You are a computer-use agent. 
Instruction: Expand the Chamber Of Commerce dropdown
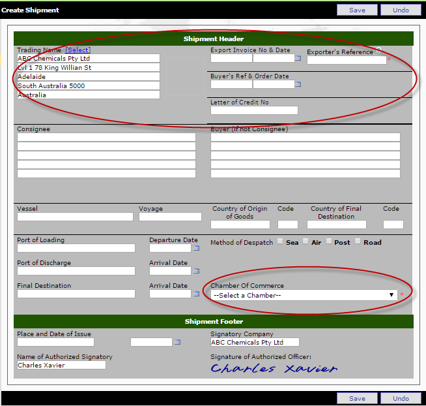tap(304, 295)
